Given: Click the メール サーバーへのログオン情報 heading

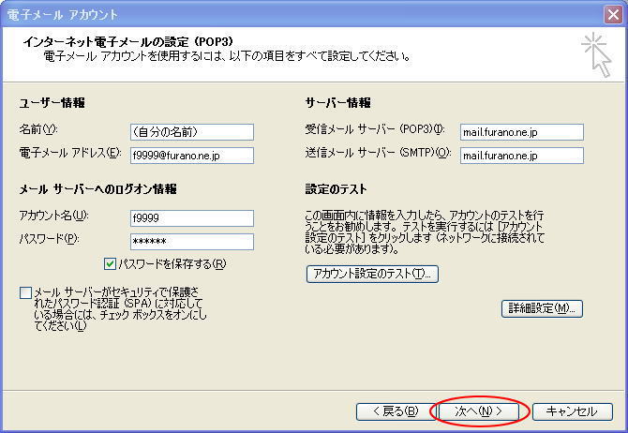Looking at the screenshot, I should [98, 189].
